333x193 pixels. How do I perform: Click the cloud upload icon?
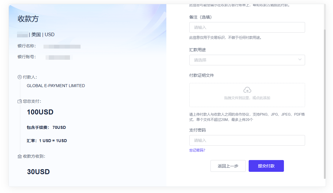click(x=247, y=90)
